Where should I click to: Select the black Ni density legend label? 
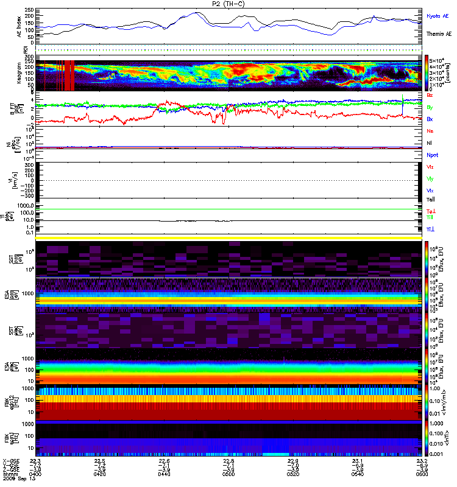(430, 143)
